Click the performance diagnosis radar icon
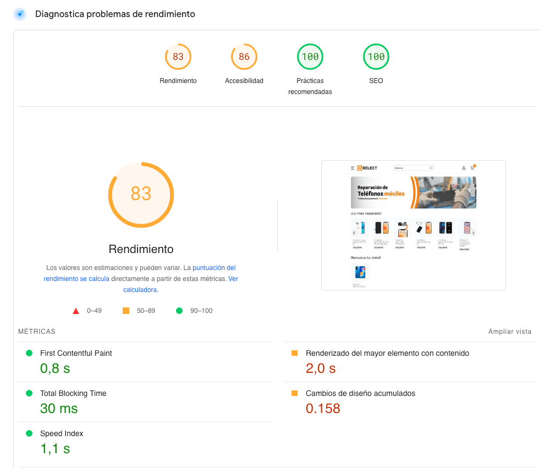The height and width of the screenshot is (468, 539). coord(20,14)
